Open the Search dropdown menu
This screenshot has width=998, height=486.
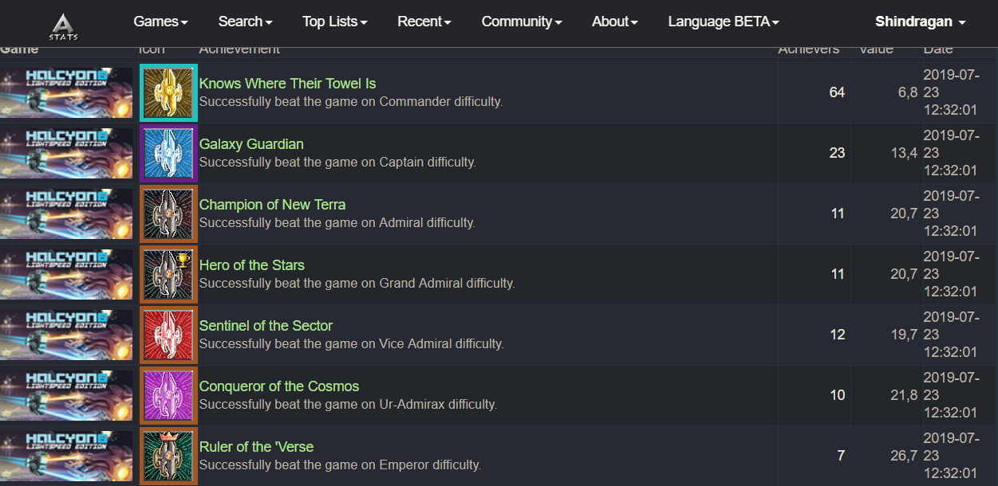245,22
